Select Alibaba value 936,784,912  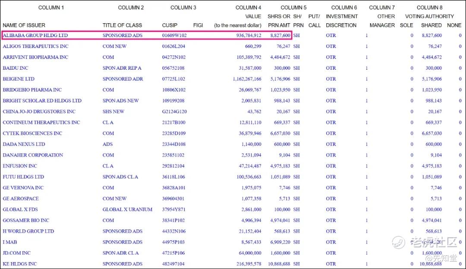point(249,35)
